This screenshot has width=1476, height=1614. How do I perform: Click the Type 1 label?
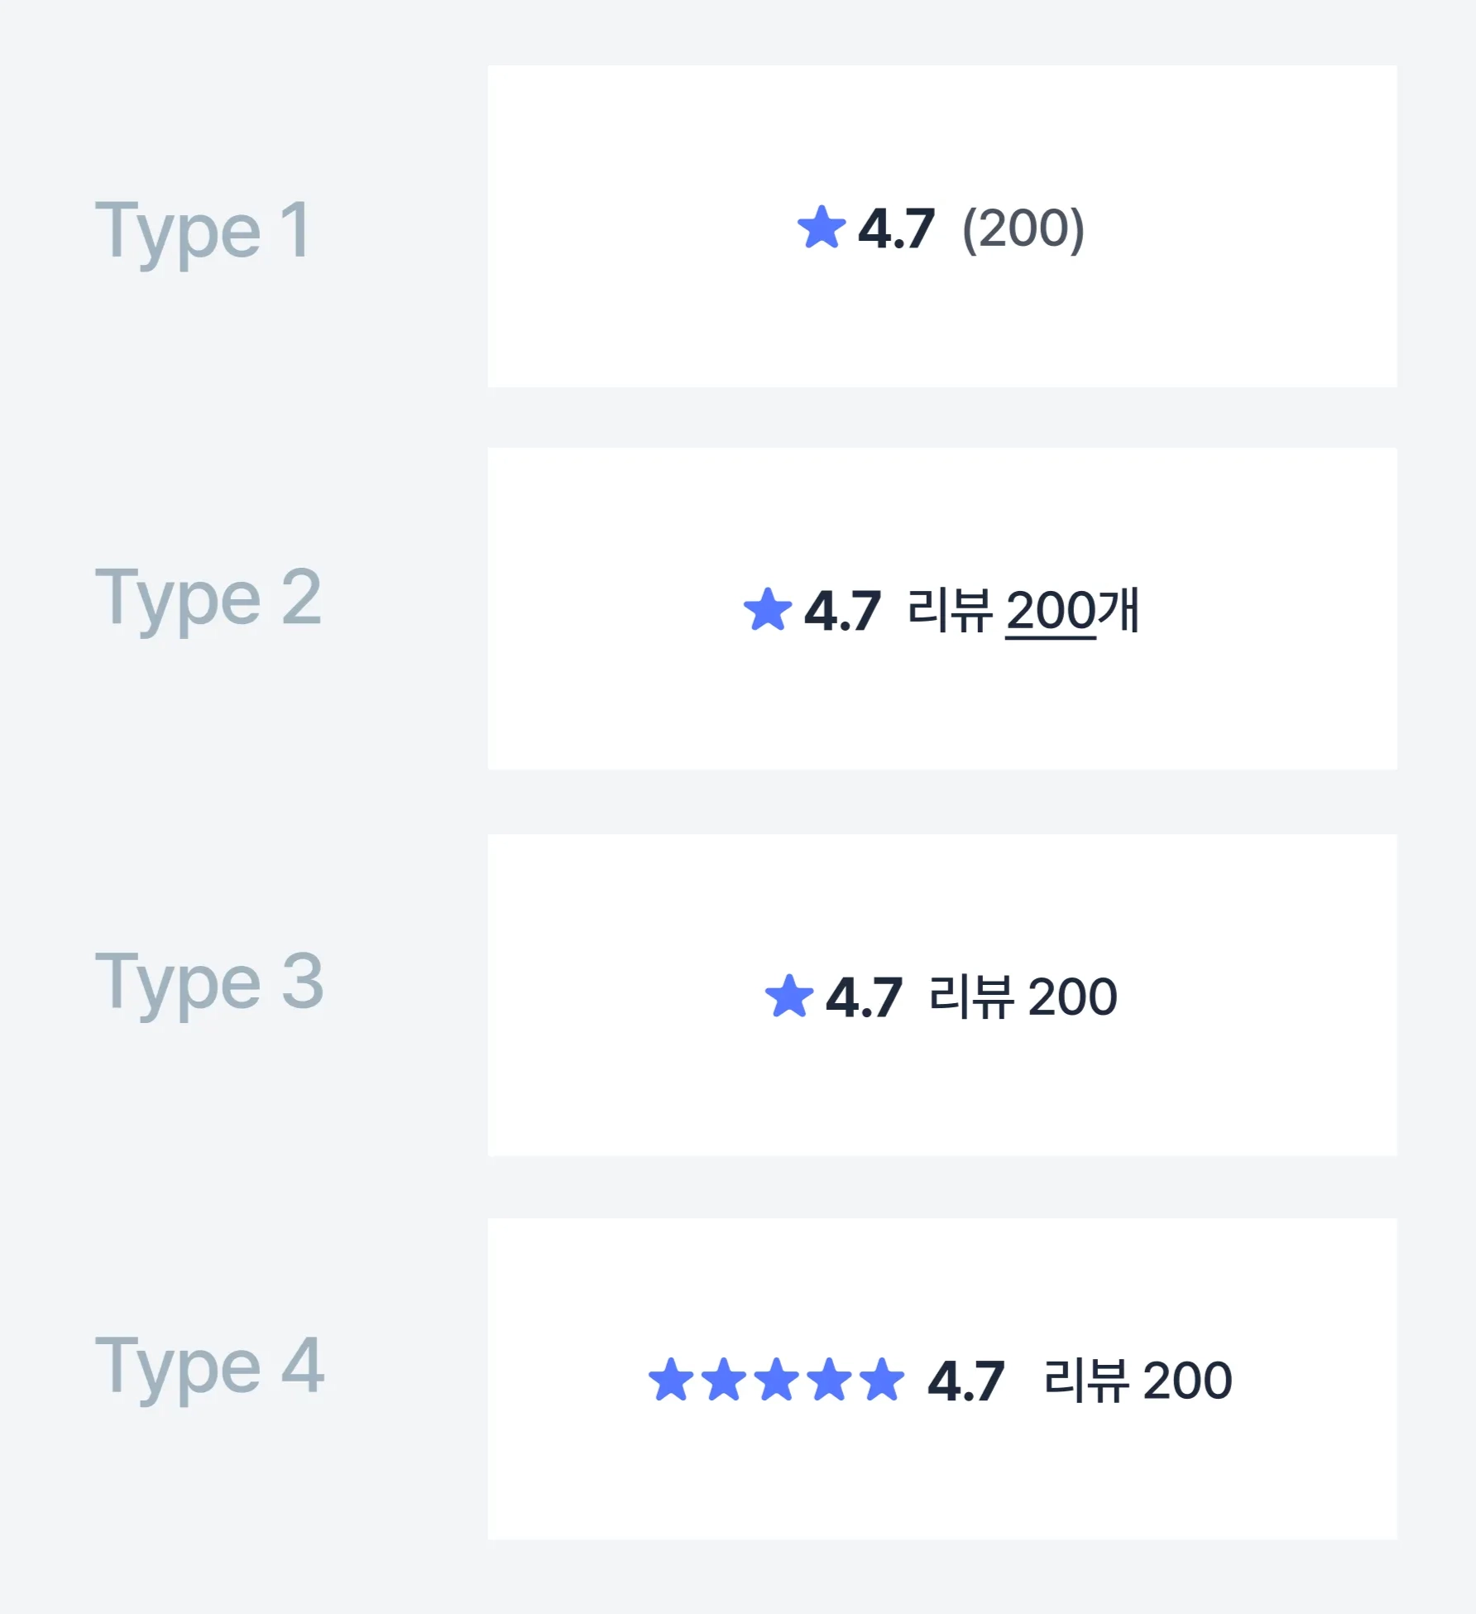pos(203,231)
